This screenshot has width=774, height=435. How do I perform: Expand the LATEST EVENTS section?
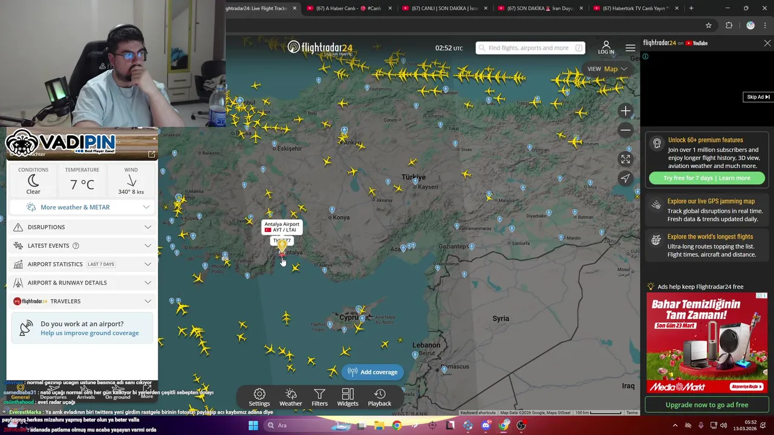82,246
